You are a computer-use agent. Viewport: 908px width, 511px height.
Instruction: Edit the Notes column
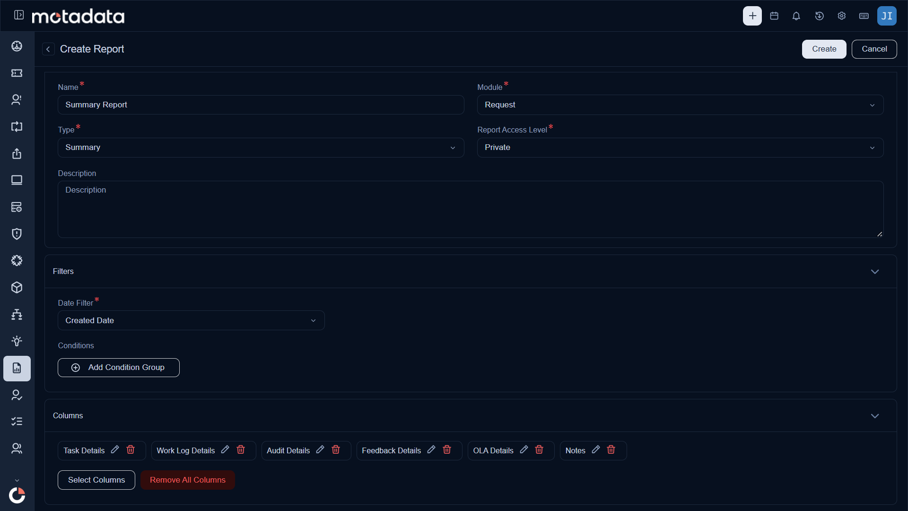596,449
